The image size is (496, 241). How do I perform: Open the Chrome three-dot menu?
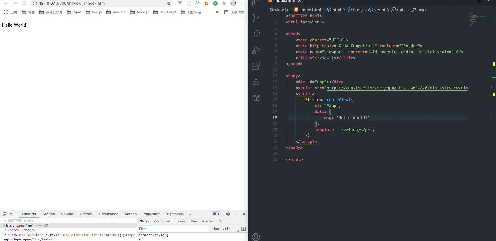242,3
